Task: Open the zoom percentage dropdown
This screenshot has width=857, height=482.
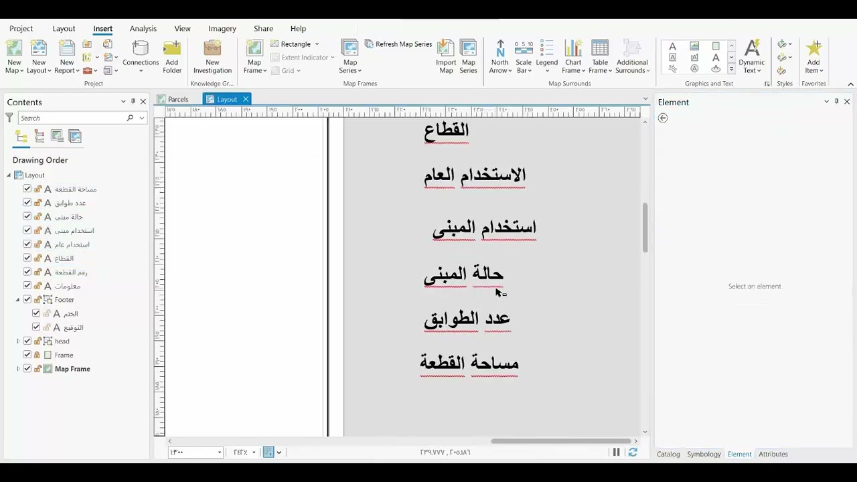Action: click(254, 453)
